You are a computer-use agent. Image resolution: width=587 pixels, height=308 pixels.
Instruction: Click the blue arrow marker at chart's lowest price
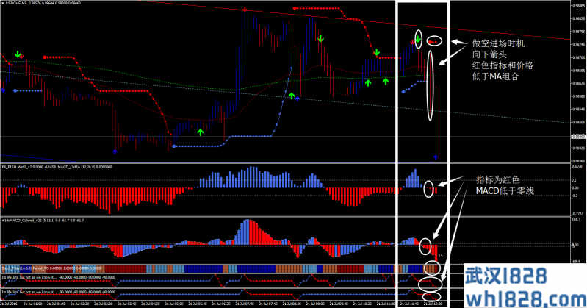(436, 157)
